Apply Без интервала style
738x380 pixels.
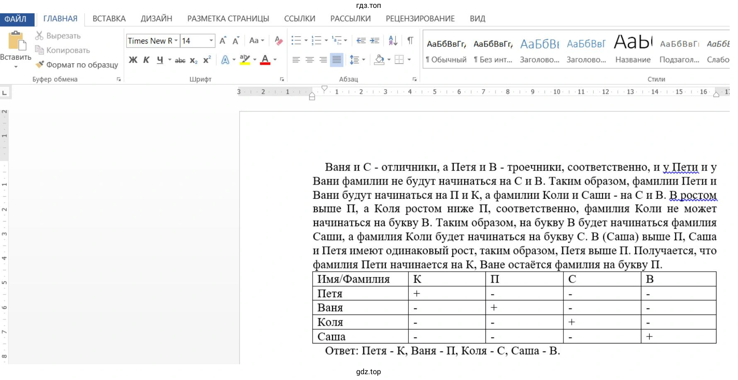[x=493, y=50]
